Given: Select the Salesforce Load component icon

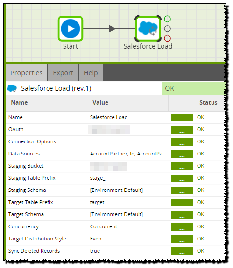Looking at the screenshot, I should (148, 29).
